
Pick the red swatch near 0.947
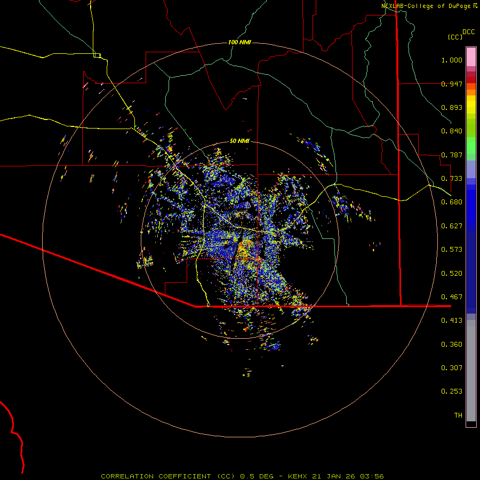[471, 80]
